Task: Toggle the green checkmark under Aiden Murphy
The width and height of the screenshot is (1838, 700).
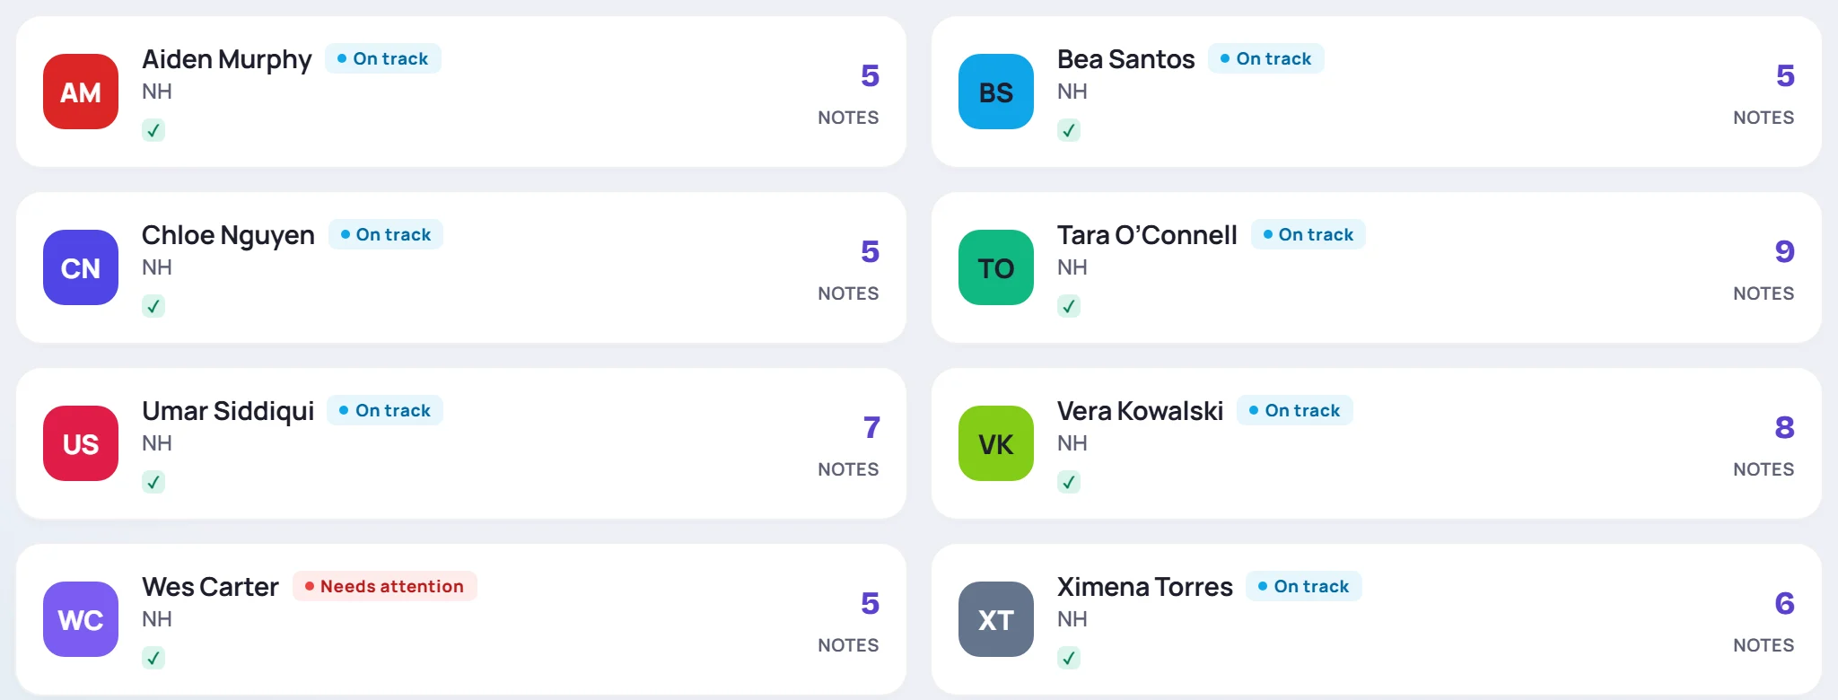Action: pyautogui.click(x=153, y=130)
